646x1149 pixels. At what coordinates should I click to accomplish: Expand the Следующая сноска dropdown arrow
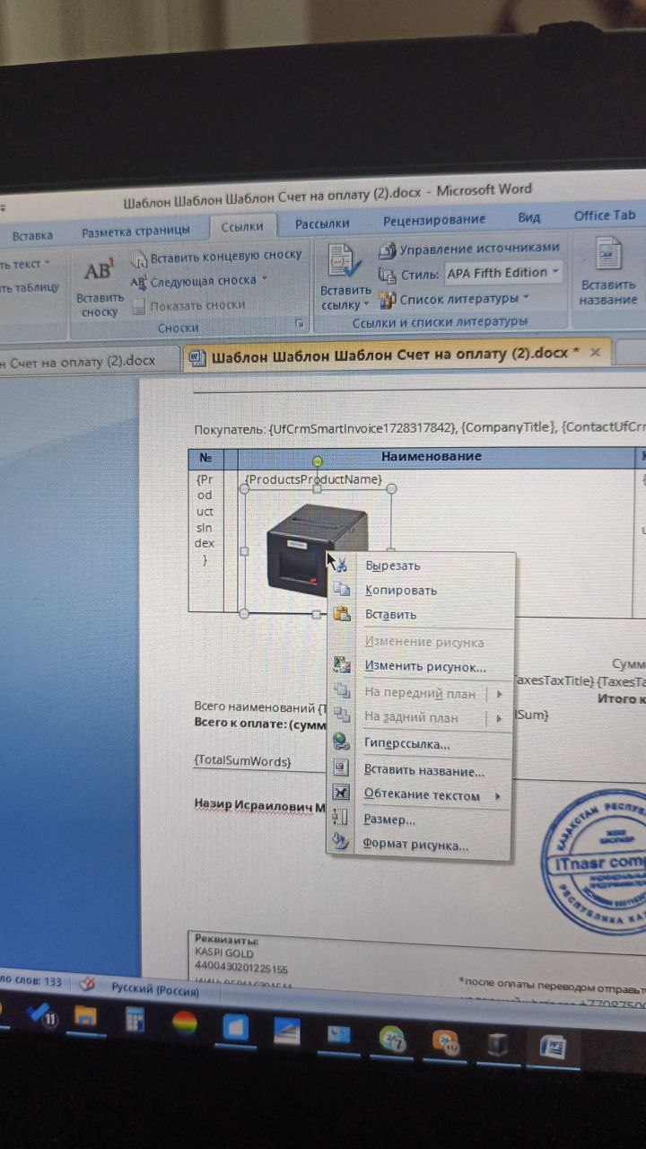pyautogui.click(x=264, y=280)
